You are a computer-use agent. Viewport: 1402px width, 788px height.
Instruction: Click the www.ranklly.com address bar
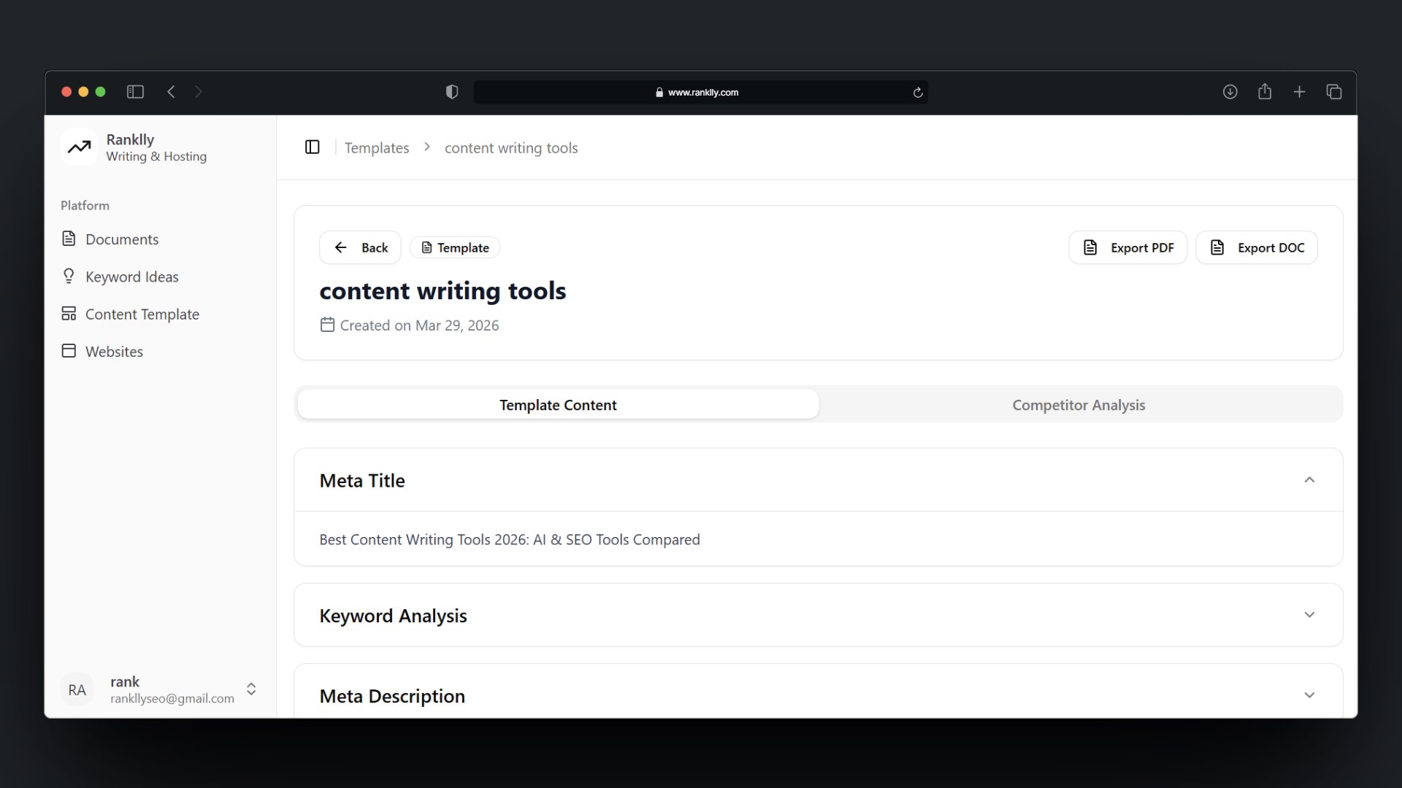pos(700,92)
